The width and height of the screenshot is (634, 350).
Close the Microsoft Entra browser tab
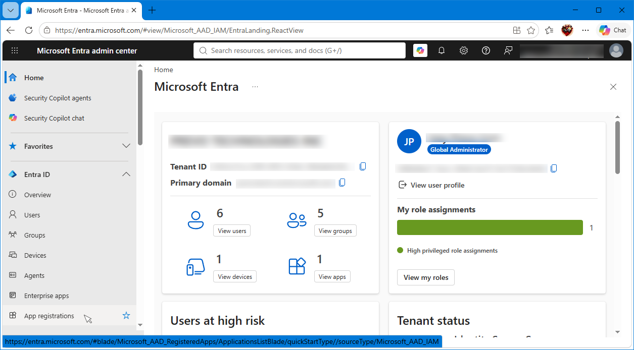134,10
